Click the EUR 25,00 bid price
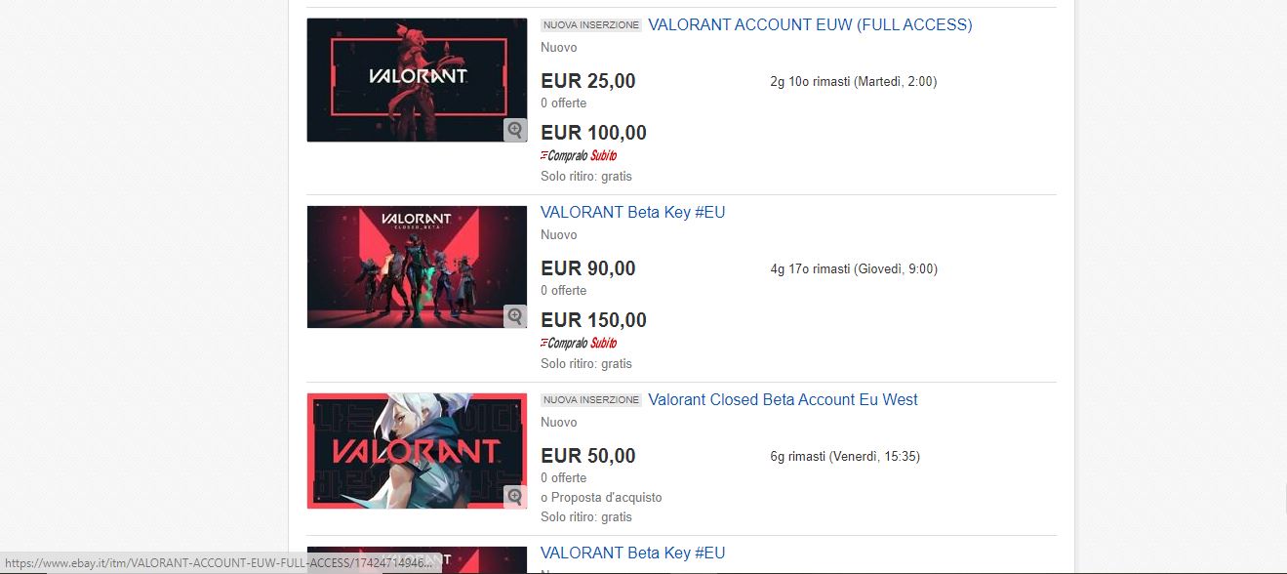This screenshot has width=1287, height=574. (x=588, y=82)
